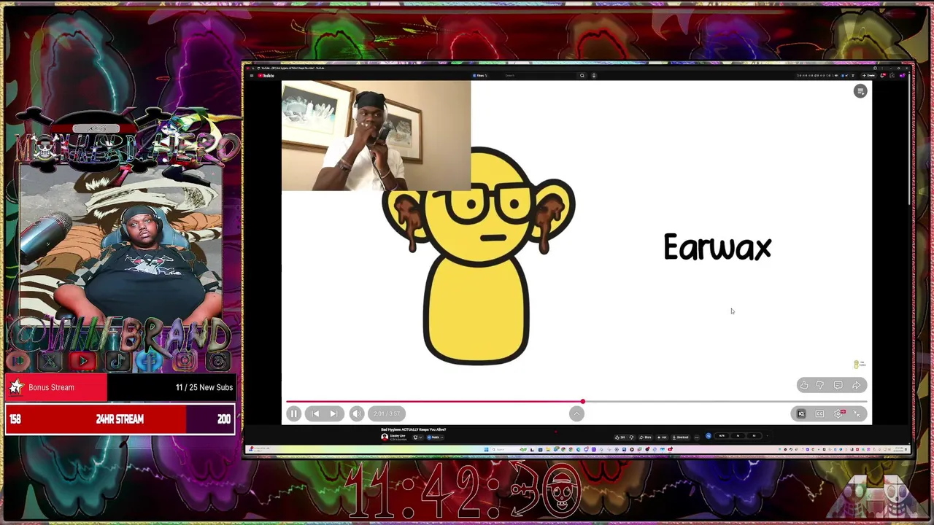The width and height of the screenshot is (934, 525).
Task: Click the TikTok social icon in overlay
Action: 117,360
